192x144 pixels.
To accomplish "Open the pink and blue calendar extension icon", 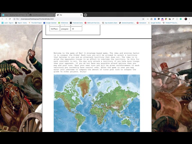I will 162,19.
